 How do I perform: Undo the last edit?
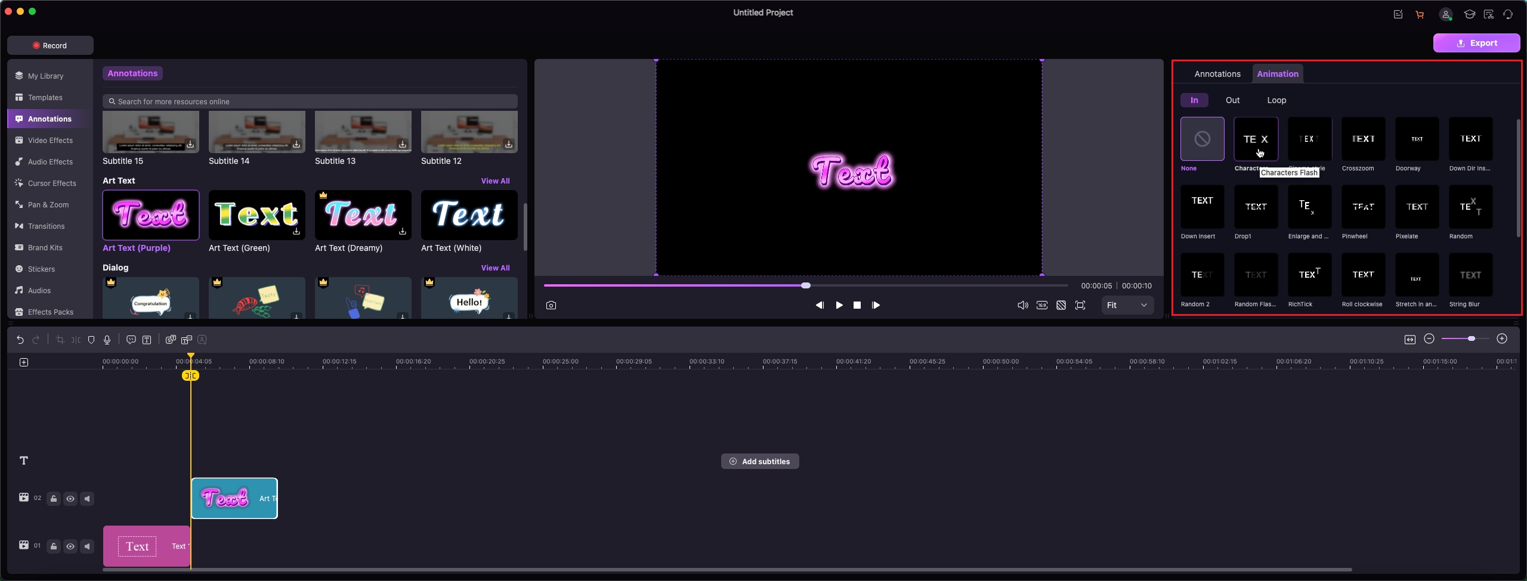click(x=20, y=340)
